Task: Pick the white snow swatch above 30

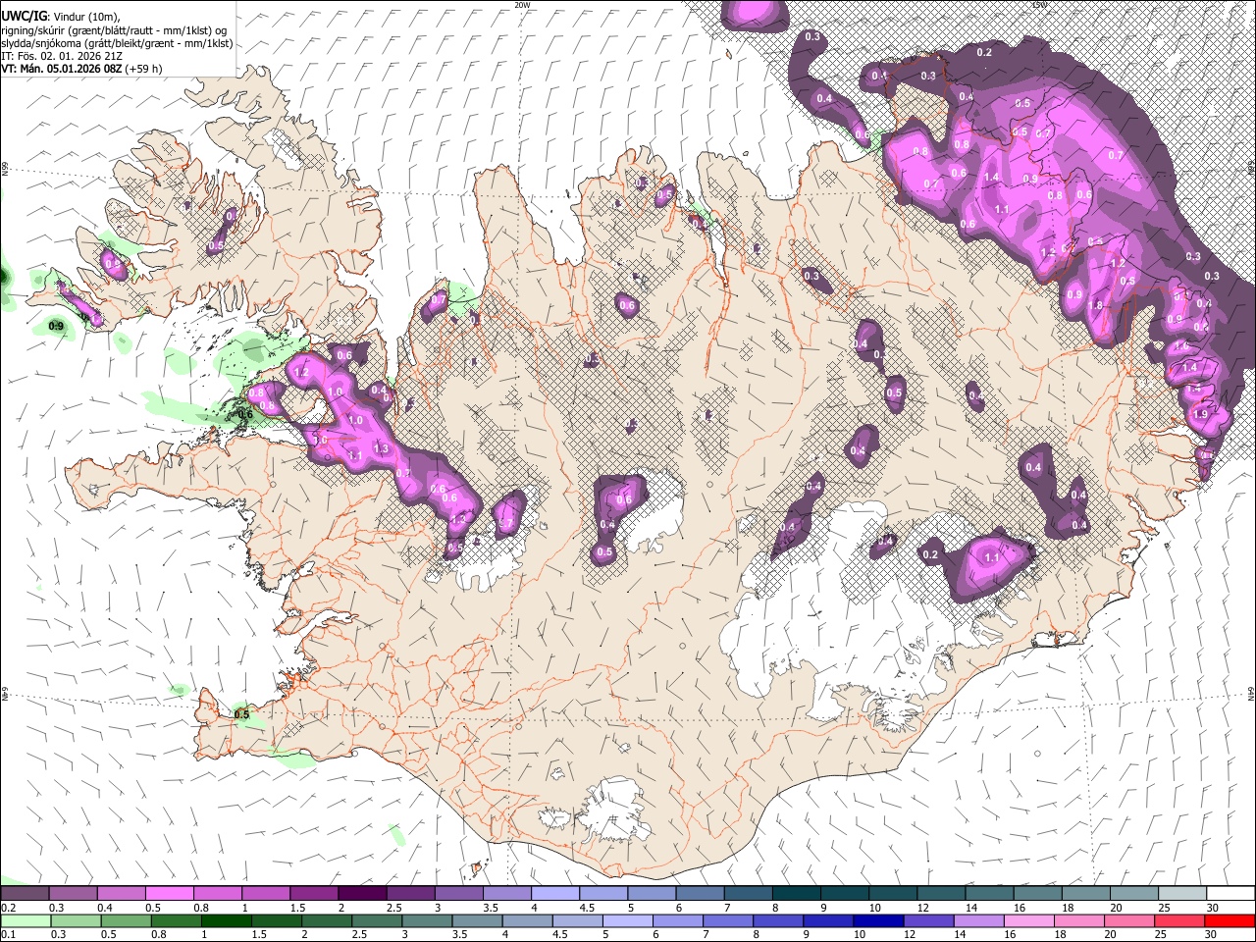Action: click(1230, 894)
